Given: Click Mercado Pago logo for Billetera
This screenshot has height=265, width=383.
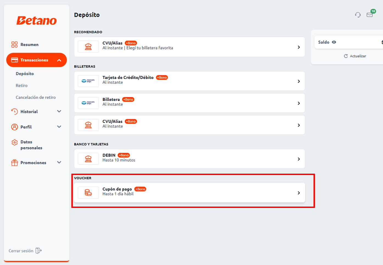Looking at the screenshot, I should 88,103.
